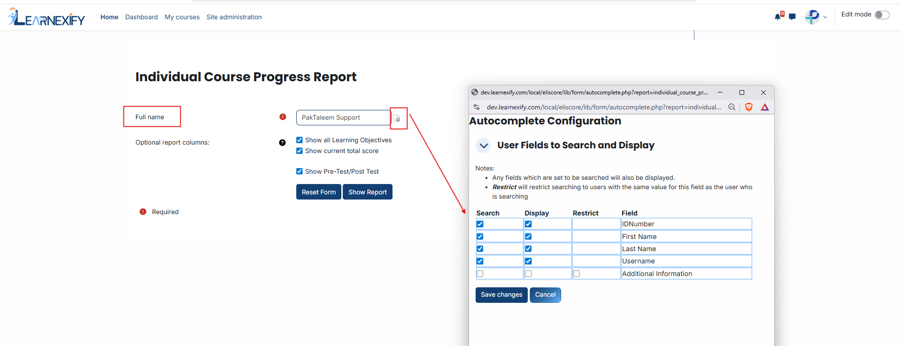This screenshot has width=901, height=346.
Task: Click the Show Report button
Action: pos(368,192)
